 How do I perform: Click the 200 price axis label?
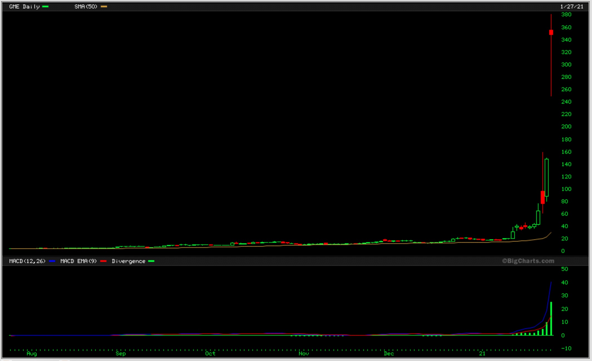(x=566, y=126)
